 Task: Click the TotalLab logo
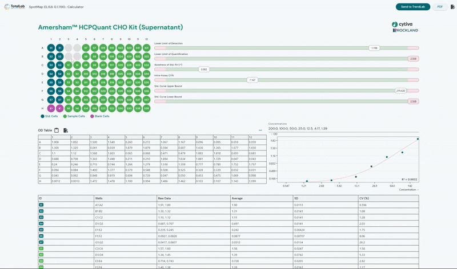tap(14, 7)
